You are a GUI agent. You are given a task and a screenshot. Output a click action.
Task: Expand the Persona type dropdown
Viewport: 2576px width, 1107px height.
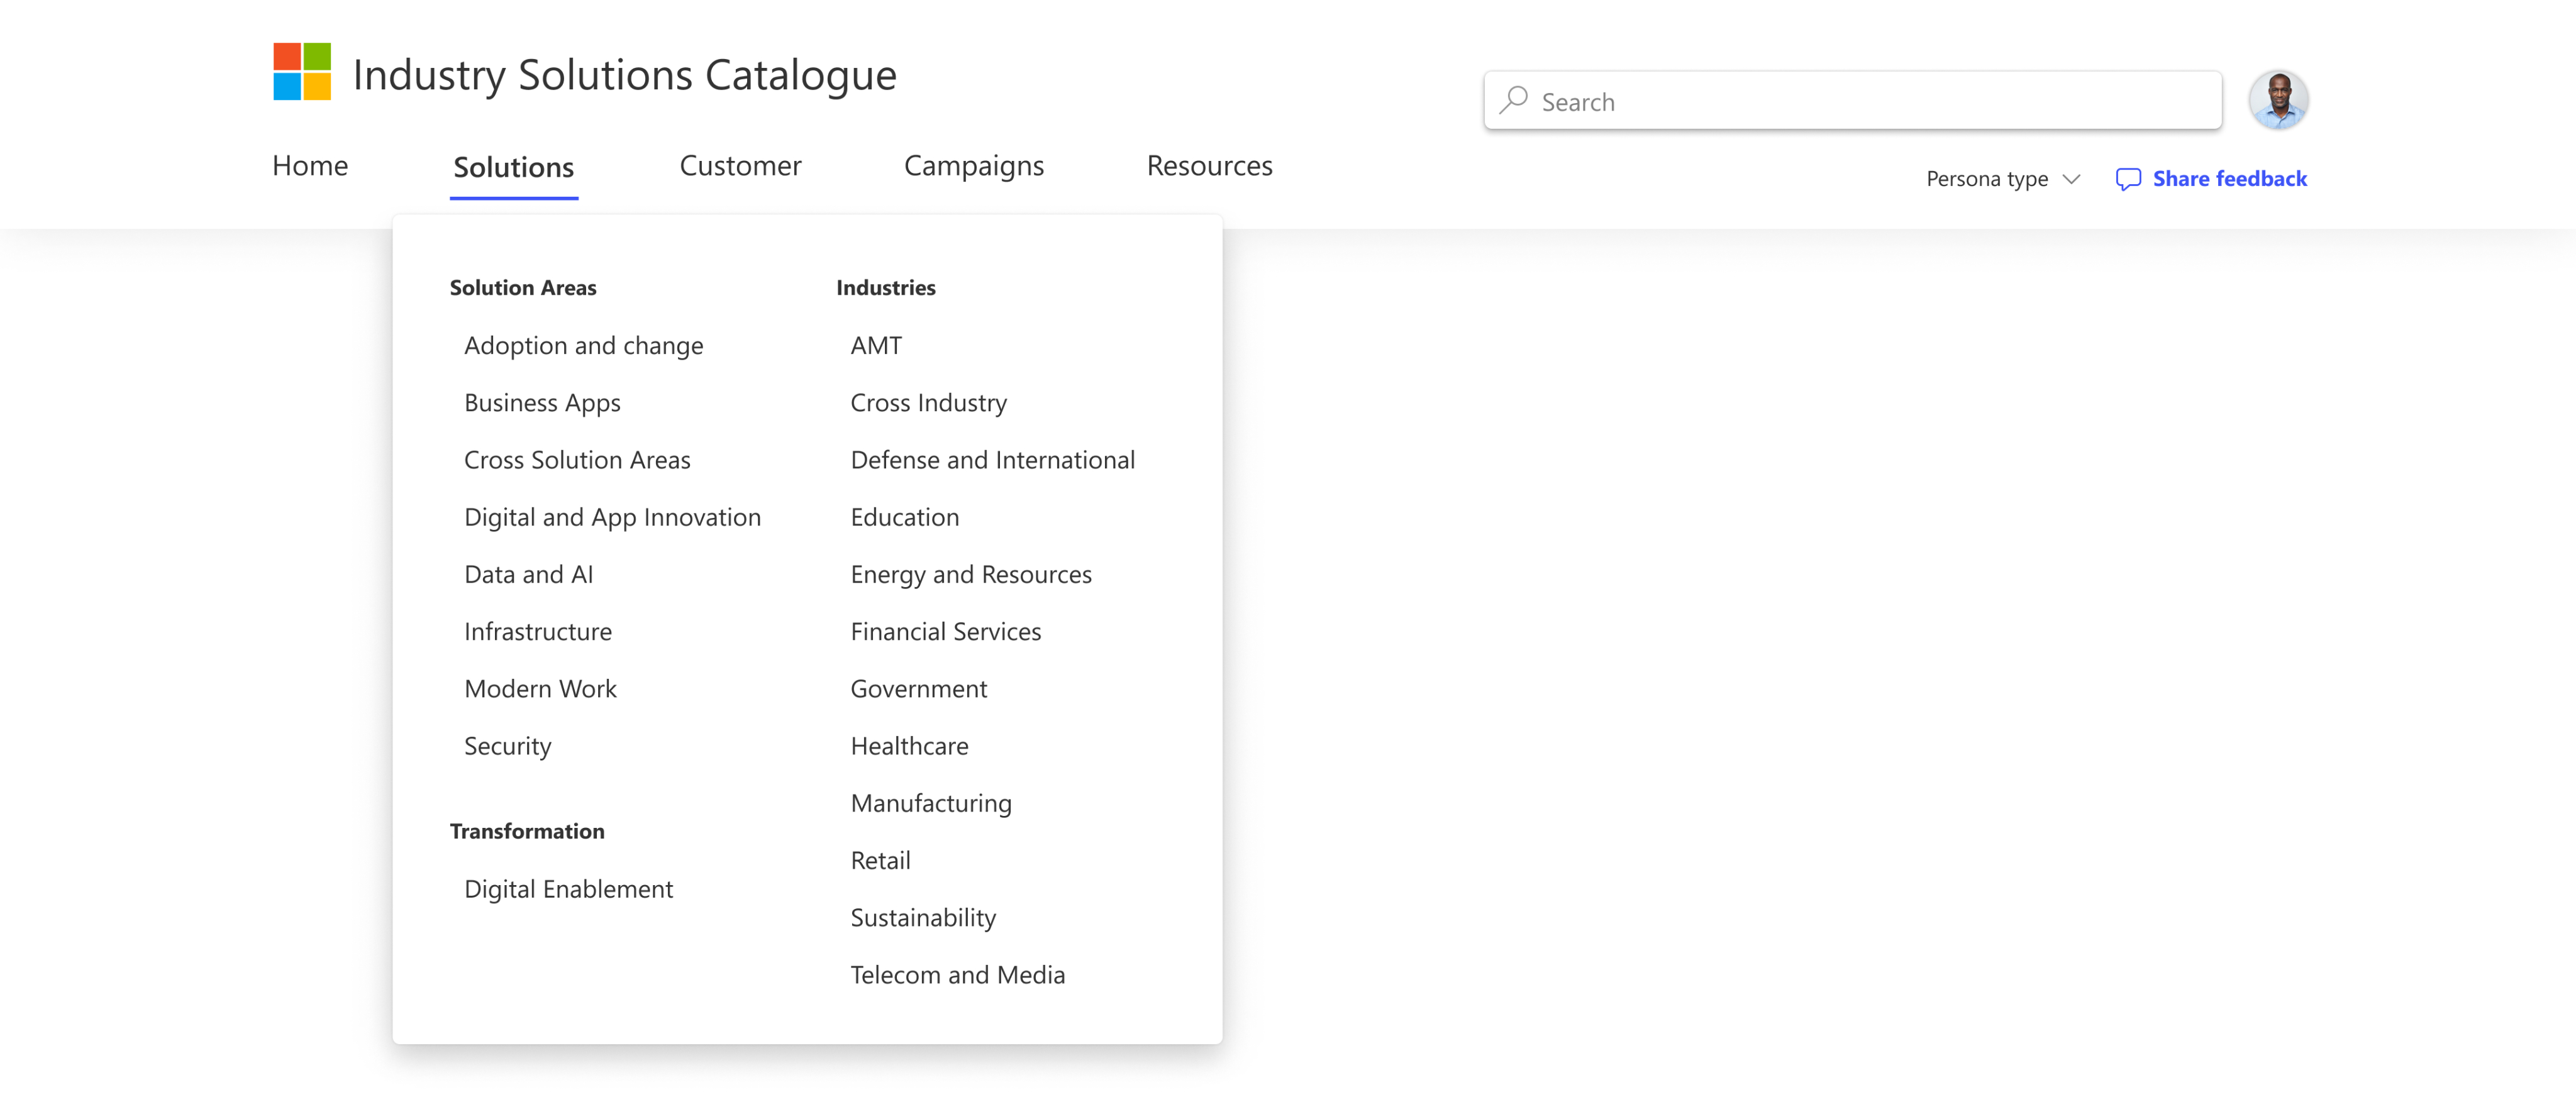(x=2003, y=179)
